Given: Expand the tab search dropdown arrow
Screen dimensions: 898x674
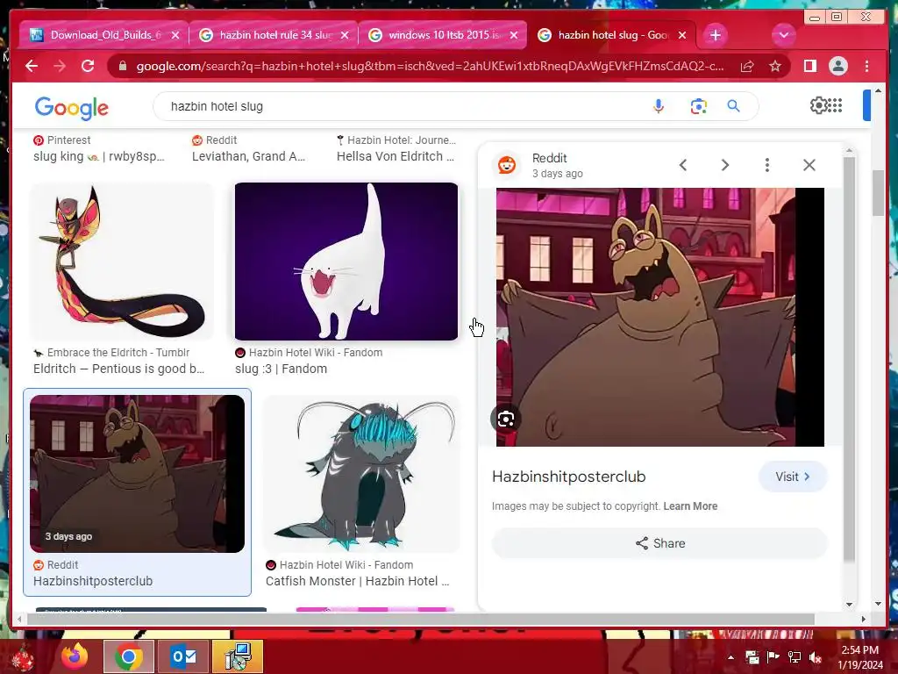Looking at the screenshot, I should [783, 35].
